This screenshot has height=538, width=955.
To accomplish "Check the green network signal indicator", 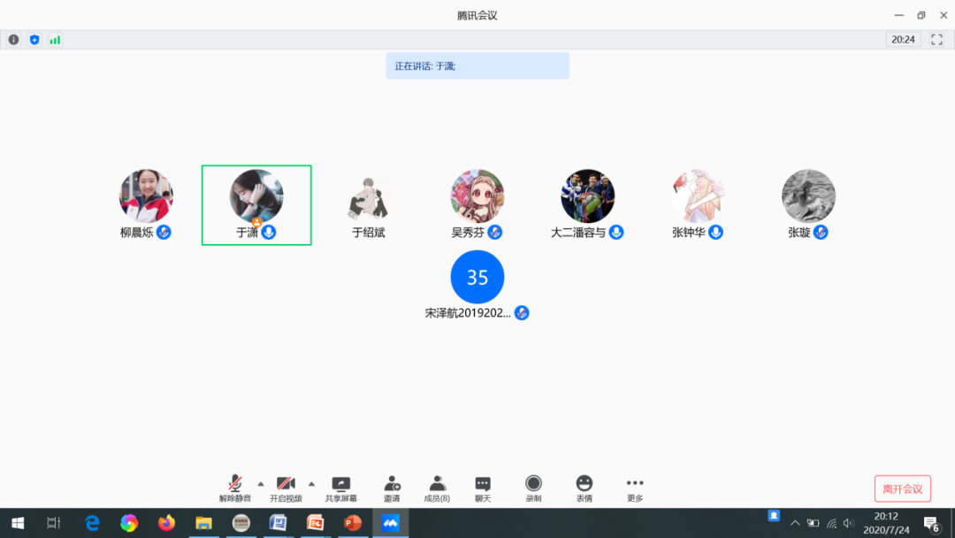I will click(x=55, y=40).
